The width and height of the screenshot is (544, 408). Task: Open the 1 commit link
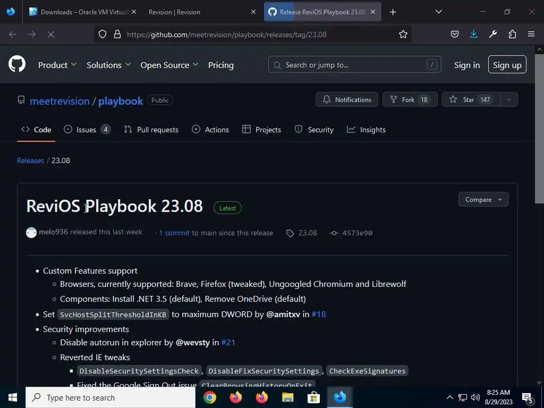174,233
